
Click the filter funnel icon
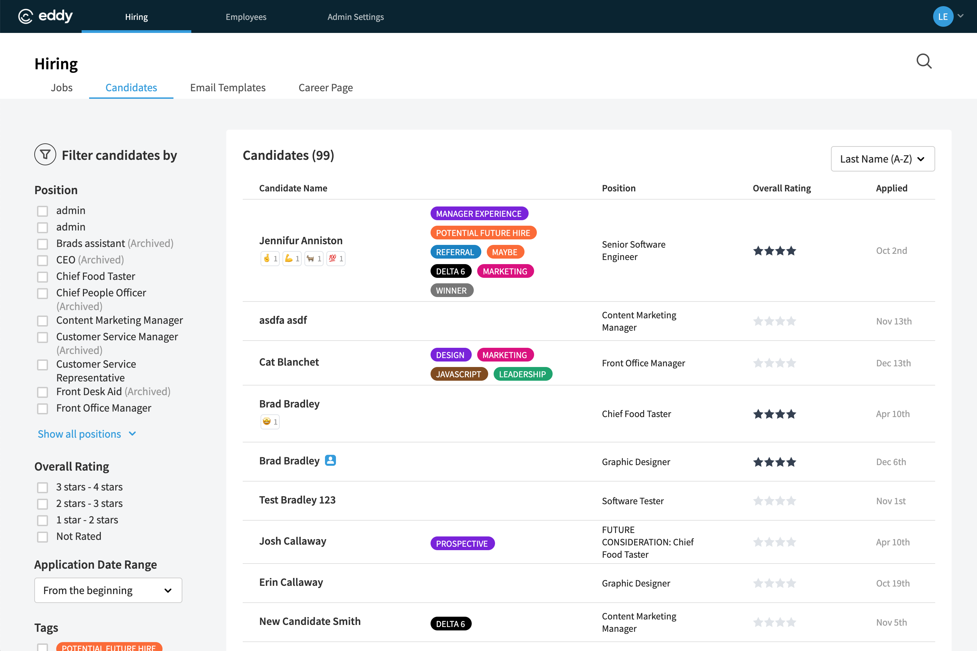pos(45,155)
